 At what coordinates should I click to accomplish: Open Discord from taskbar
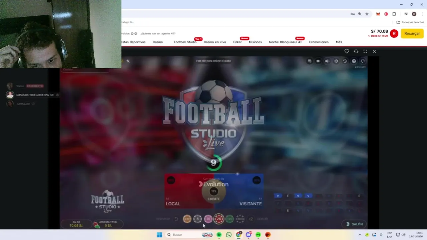click(x=248, y=235)
